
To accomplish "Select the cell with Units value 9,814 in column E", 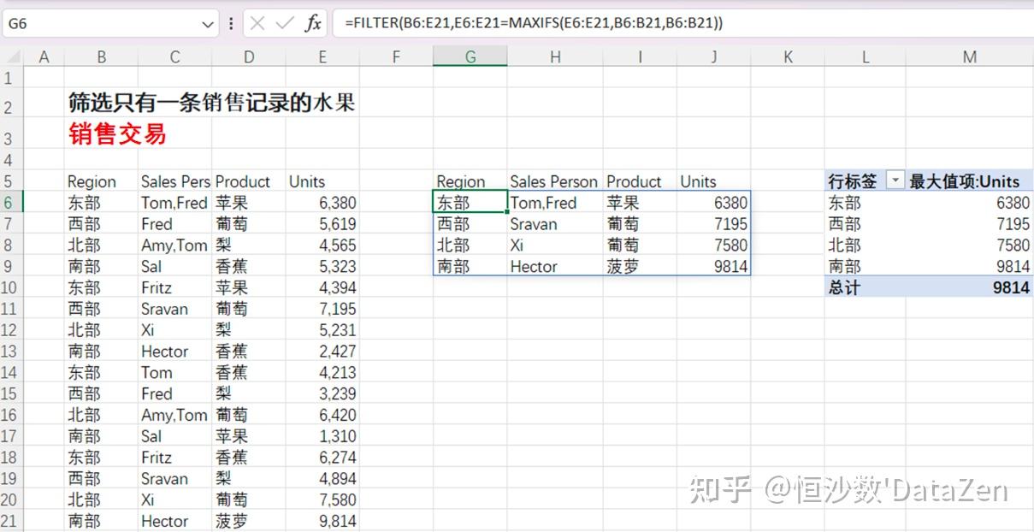I will click(322, 521).
